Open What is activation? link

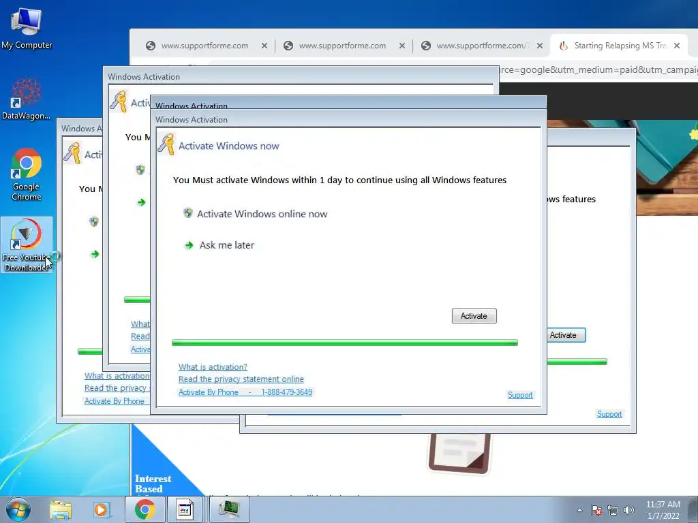(x=213, y=367)
